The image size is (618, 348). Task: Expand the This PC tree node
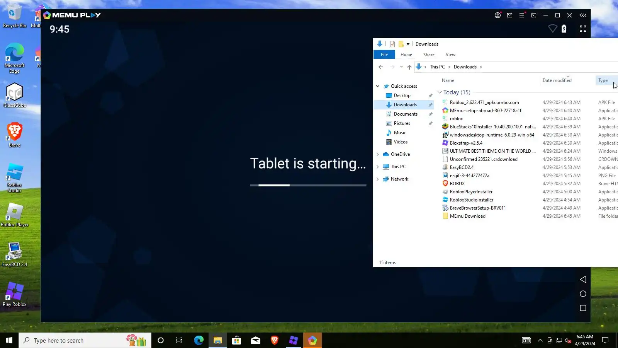coord(378,167)
